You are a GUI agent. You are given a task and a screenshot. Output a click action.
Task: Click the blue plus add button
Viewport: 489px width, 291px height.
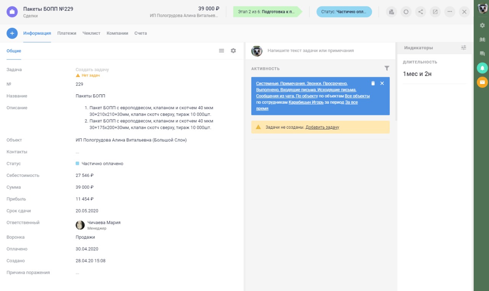pyautogui.click(x=12, y=33)
